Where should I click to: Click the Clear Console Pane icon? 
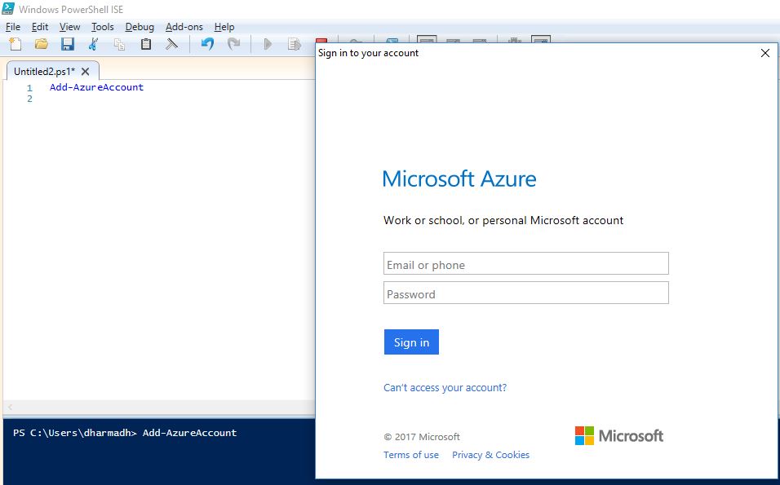point(171,44)
